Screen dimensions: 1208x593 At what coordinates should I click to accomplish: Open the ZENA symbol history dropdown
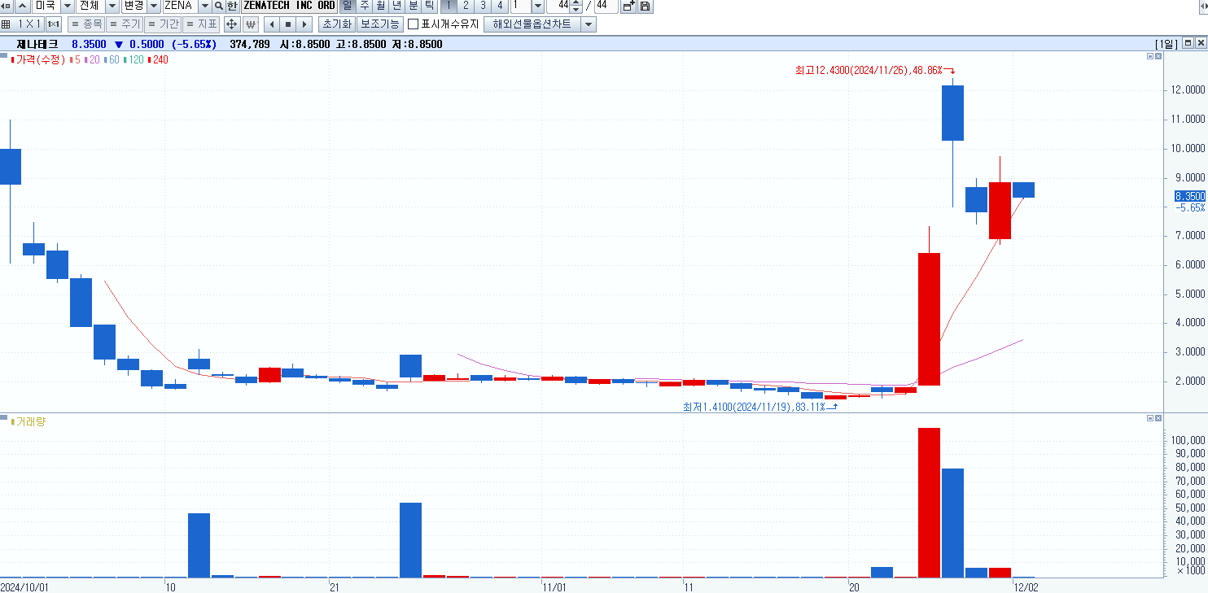point(205,6)
